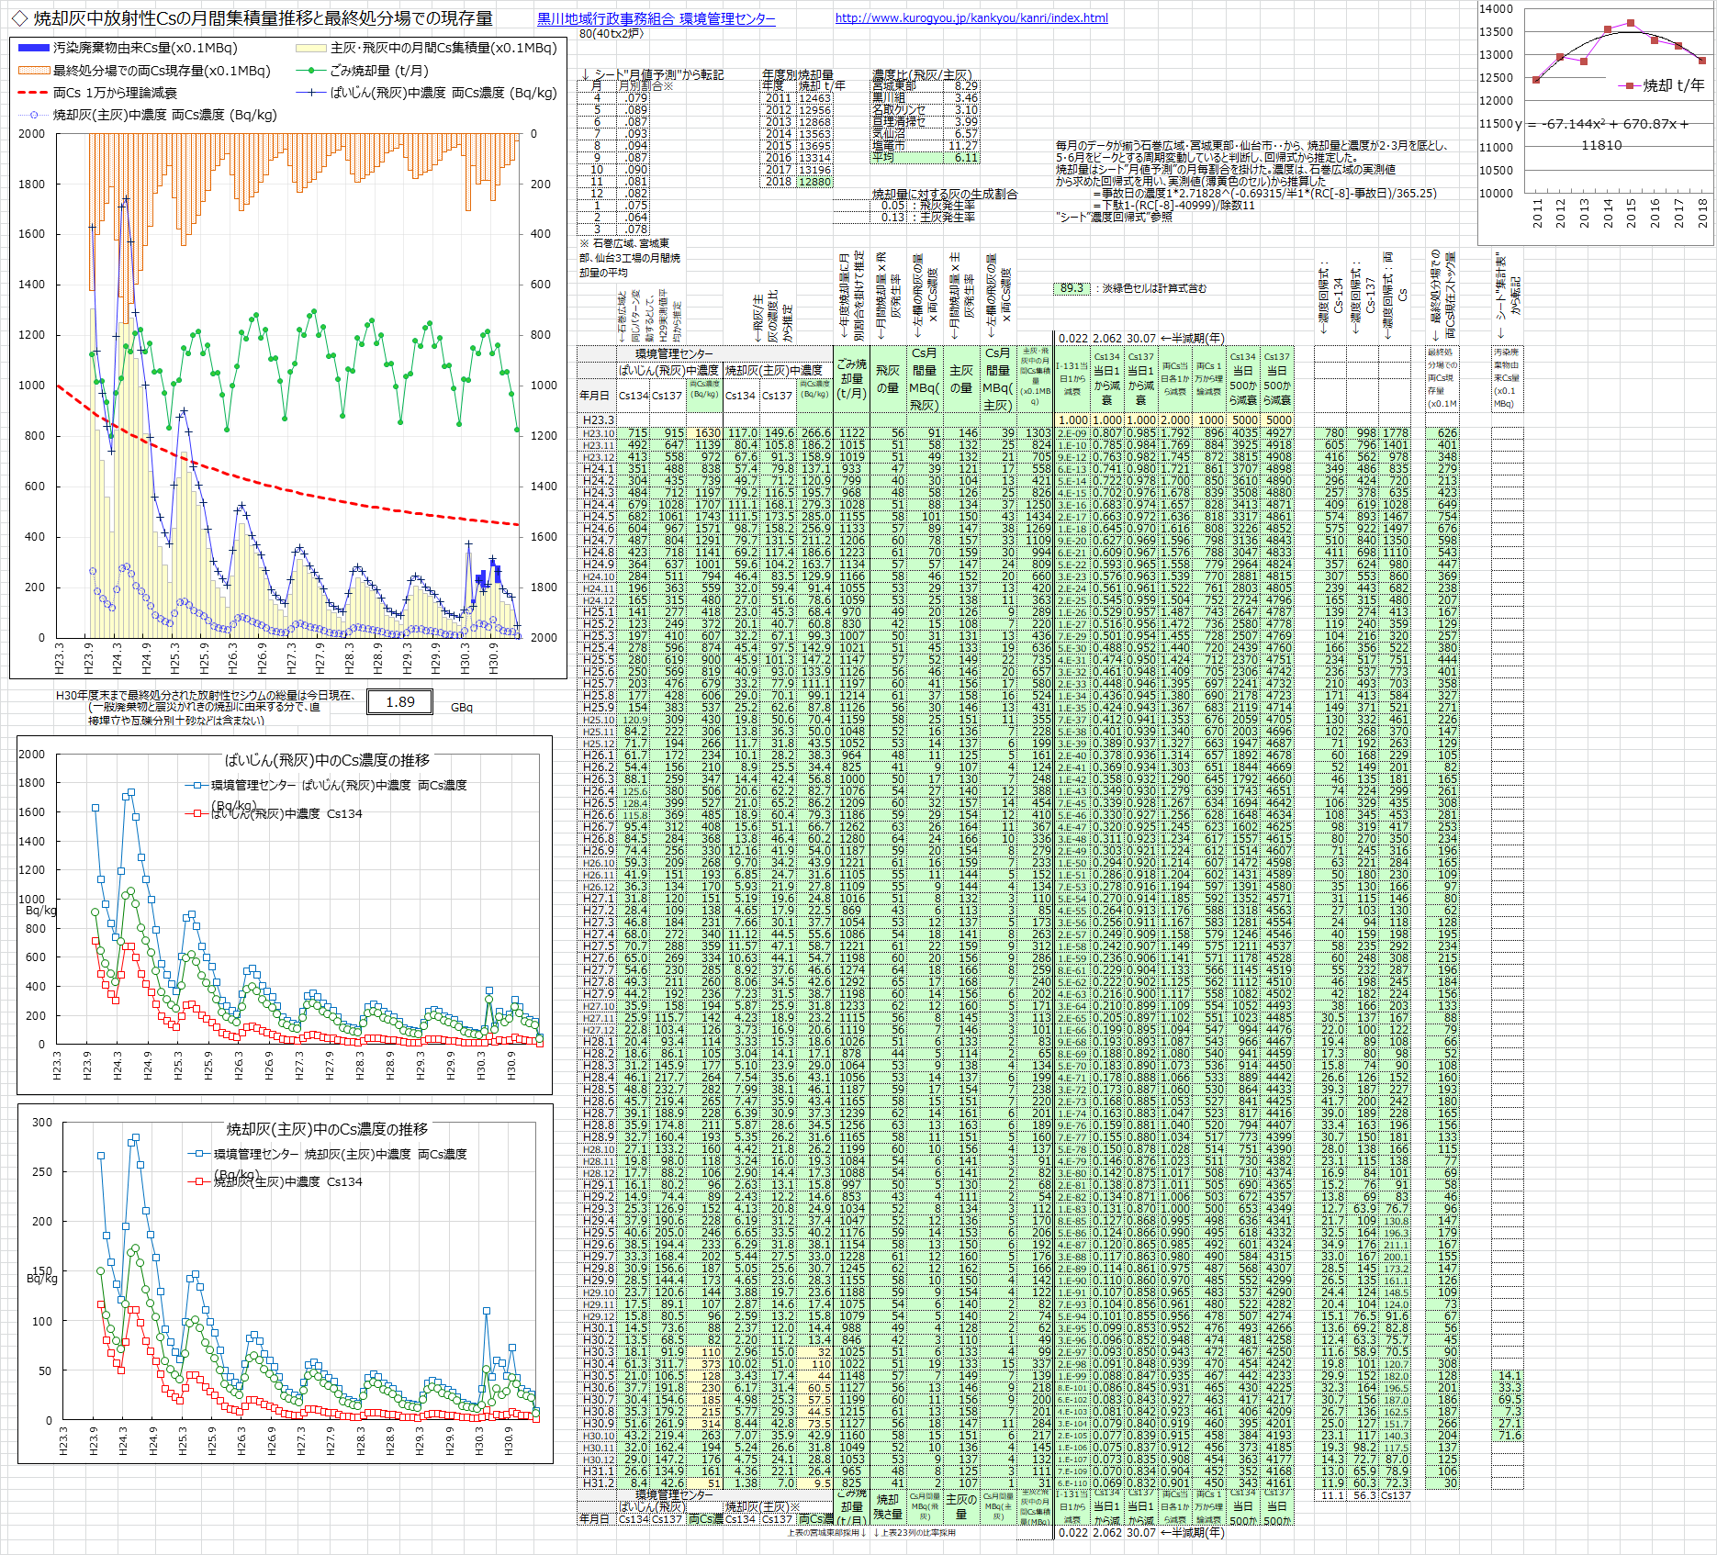Select the 濃度比(飛灰/主灰) table heading
The height and width of the screenshot is (1555, 1717).
coord(921,75)
